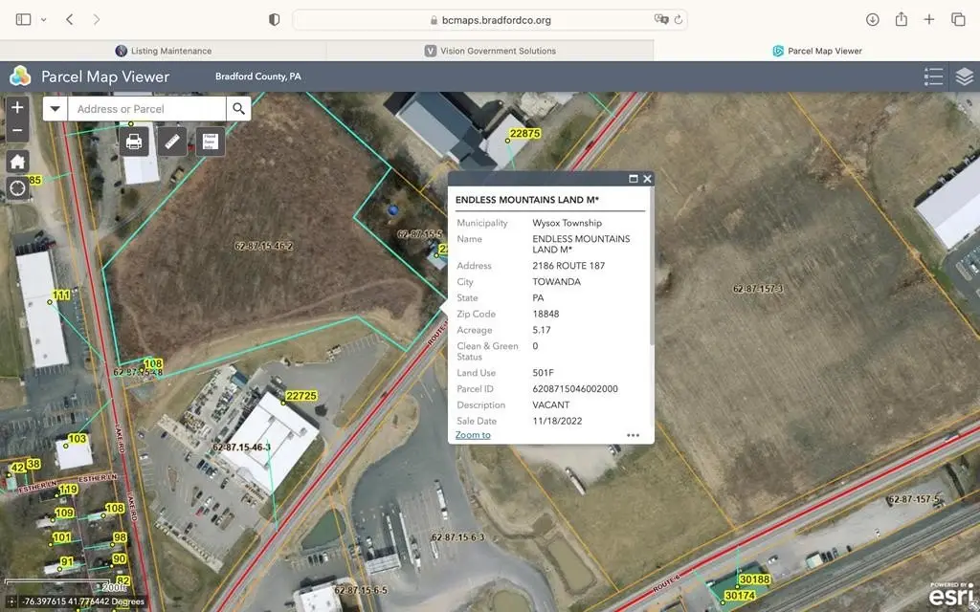Click the Zoom to link in popup
The width and height of the screenshot is (980, 612).
point(473,435)
